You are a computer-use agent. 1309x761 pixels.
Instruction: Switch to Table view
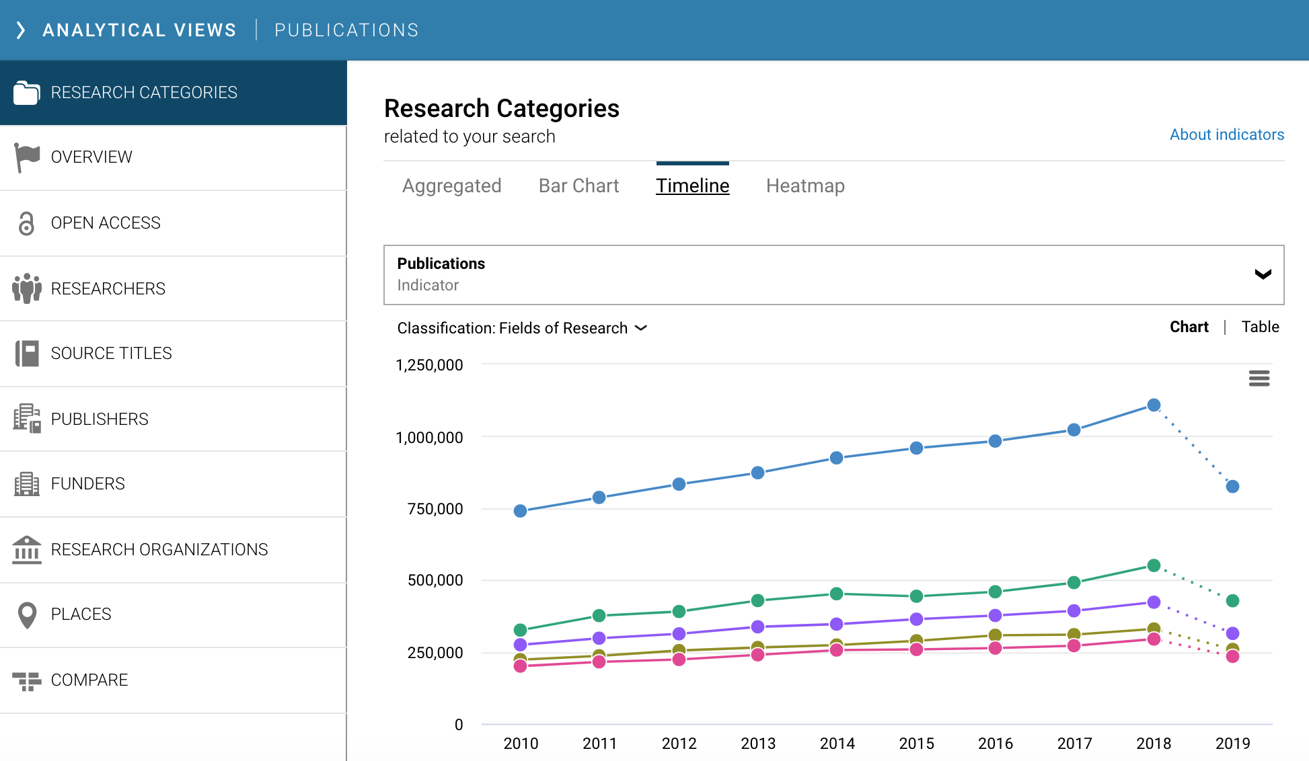(1260, 327)
